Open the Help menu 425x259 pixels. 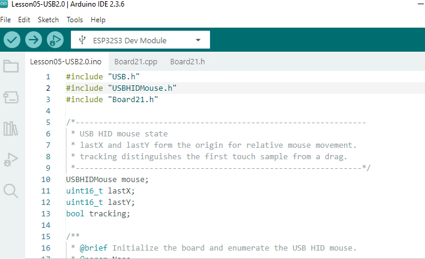98,20
